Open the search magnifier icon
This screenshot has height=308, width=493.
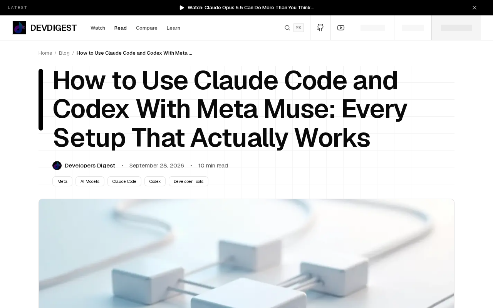(287, 28)
